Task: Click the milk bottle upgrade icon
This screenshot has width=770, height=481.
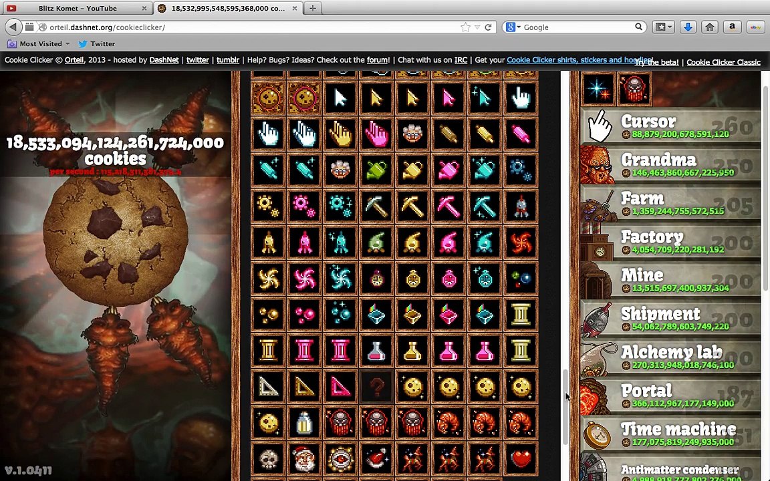Action: 304,423
